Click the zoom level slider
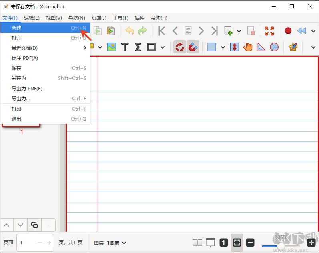The width and height of the screenshot is (319, 253). tap(281, 246)
